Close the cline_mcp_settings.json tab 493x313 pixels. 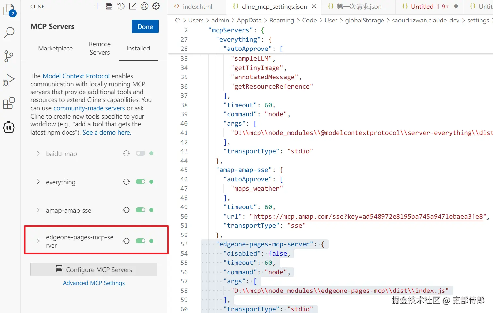click(x=314, y=7)
